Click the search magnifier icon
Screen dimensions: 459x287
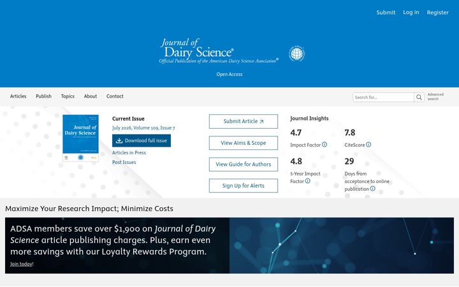[419, 97]
